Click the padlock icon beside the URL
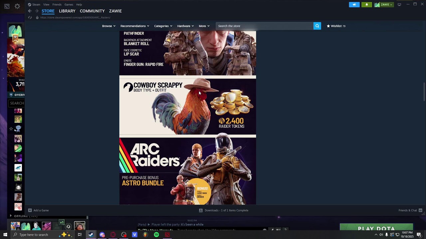 [x=37, y=18]
